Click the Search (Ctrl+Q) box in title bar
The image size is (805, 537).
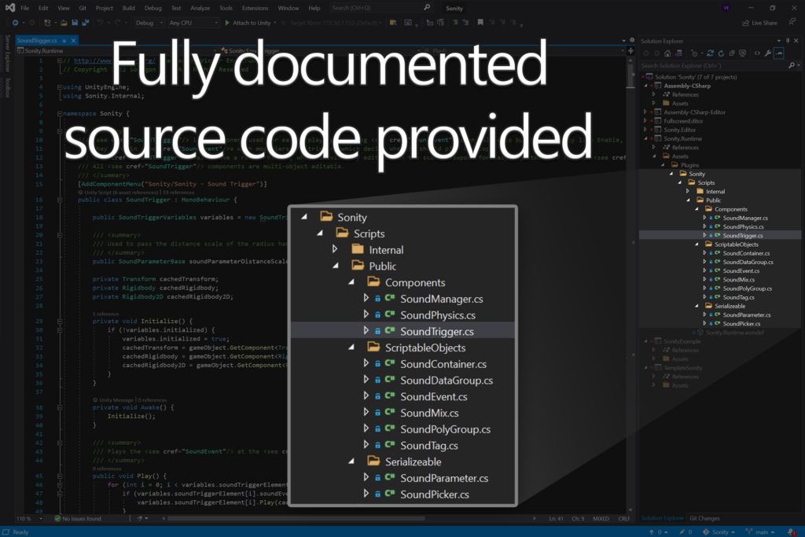[x=380, y=8]
